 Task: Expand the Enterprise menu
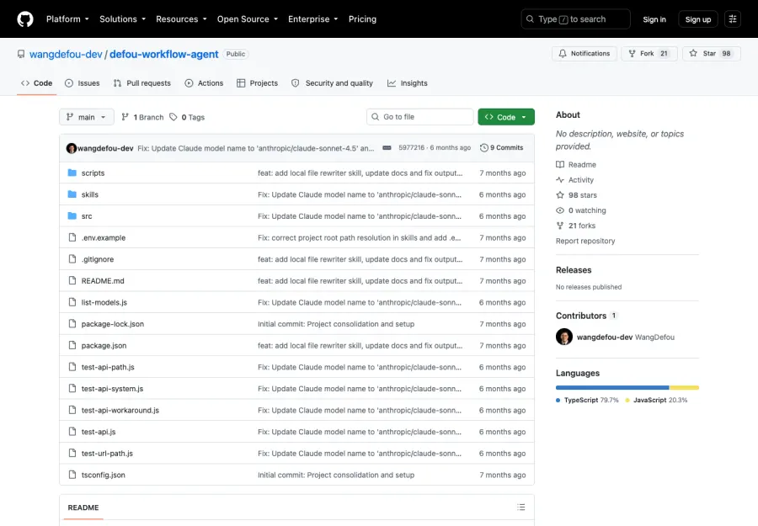(312, 19)
